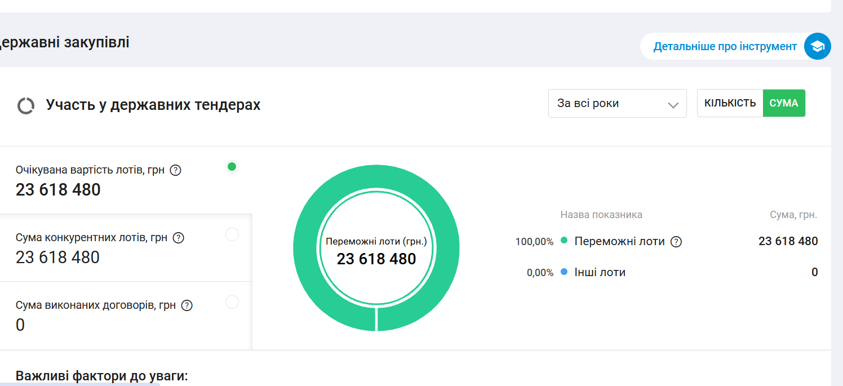Switch to the КІЛЬКІСТЬ tab
Screen dimensions: 843x386
(x=730, y=104)
